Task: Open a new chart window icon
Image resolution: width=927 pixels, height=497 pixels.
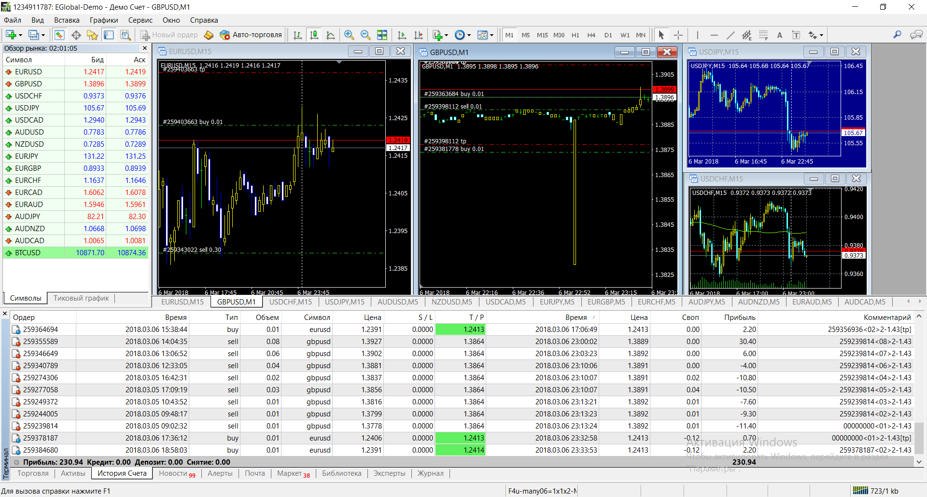Action: point(11,35)
